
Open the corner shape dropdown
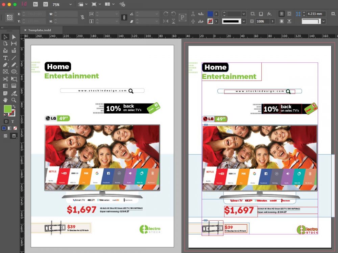[323, 21]
